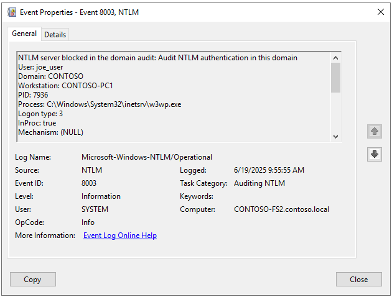Viewport: 392px width, 297px height.
Task: Switch to the General tab
Action: pos(24,34)
